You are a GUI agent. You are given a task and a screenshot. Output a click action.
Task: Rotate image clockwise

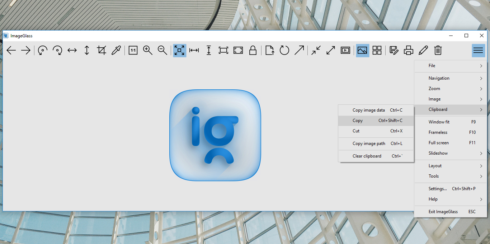pos(57,51)
